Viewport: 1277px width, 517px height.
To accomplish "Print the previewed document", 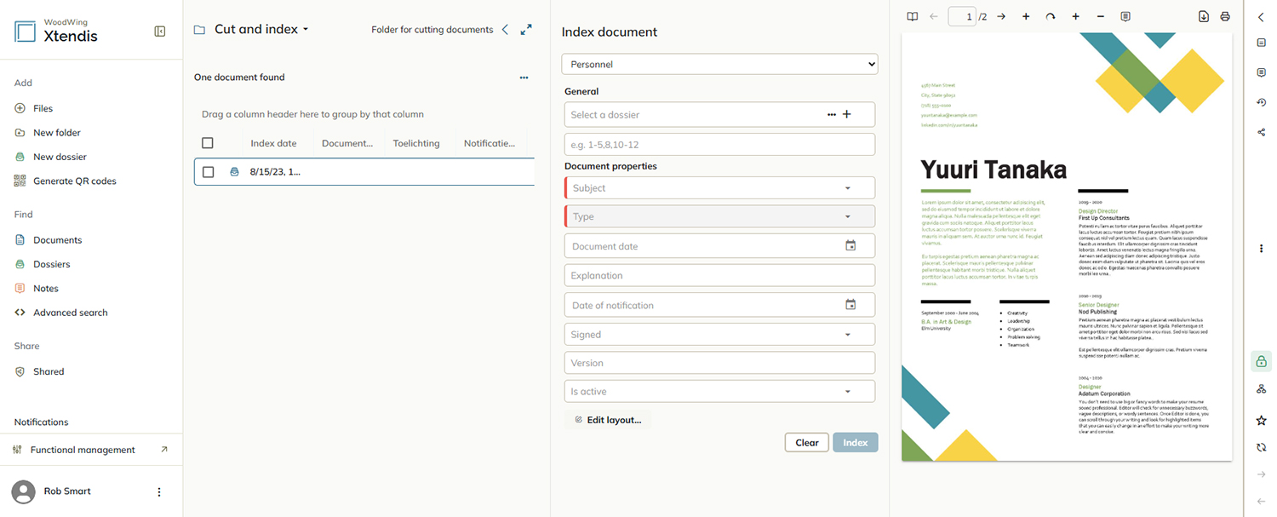I will (1225, 16).
